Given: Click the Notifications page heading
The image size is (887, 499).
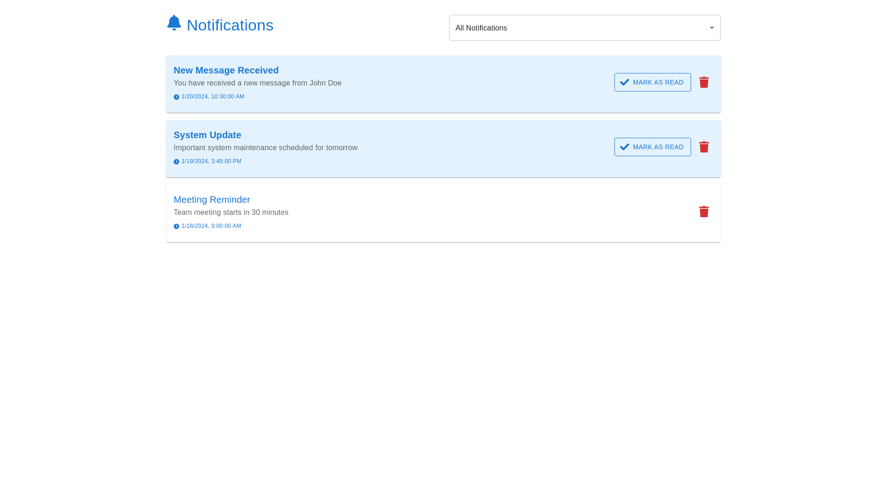Looking at the screenshot, I should [230, 25].
